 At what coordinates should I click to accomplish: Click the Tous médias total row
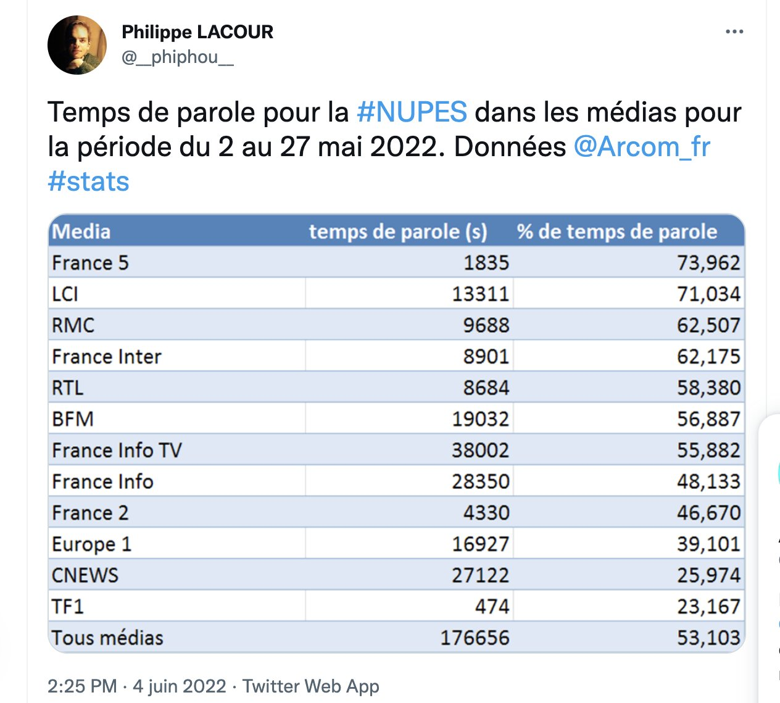pos(396,637)
